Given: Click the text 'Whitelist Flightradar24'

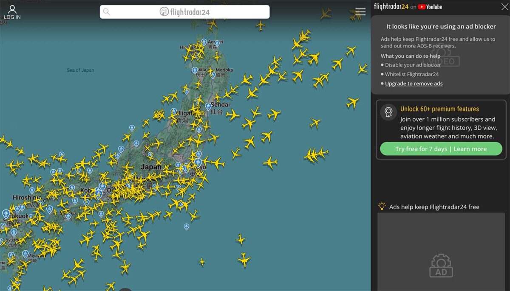Looking at the screenshot, I should point(412,74).
